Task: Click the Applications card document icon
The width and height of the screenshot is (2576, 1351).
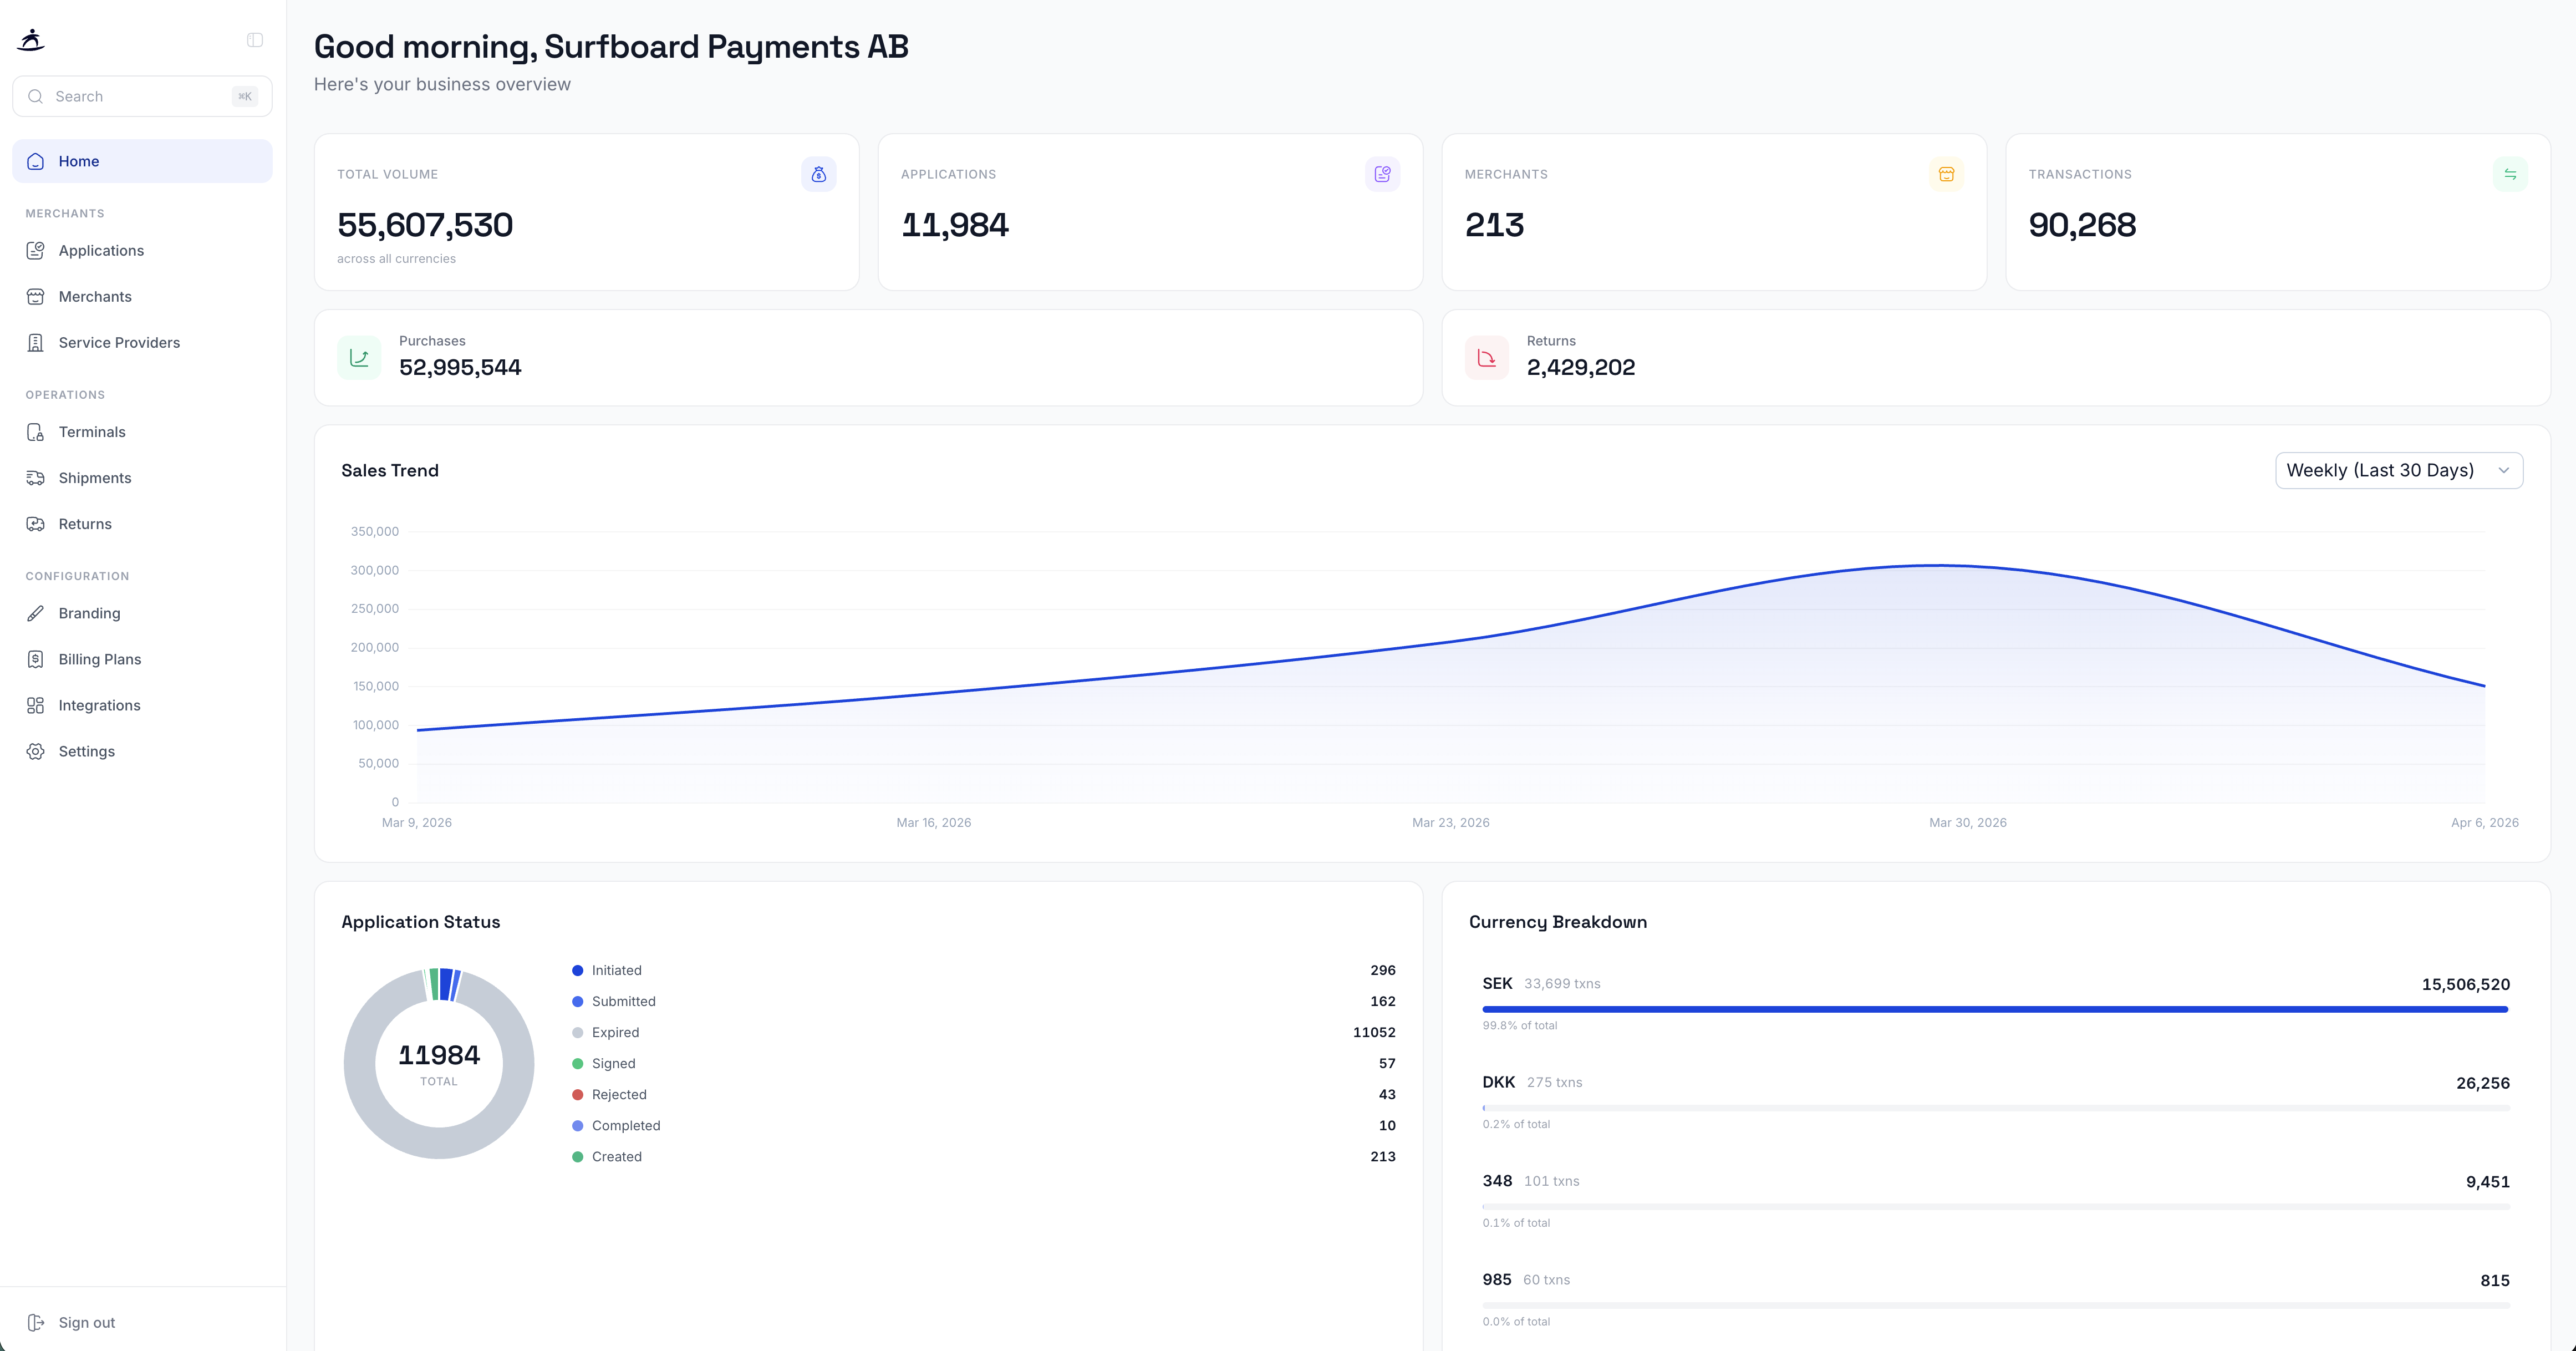Action: tap(1382, 173)
